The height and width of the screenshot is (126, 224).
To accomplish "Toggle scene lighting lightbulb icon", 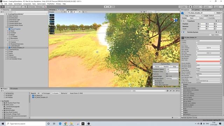I will (69, 12).
